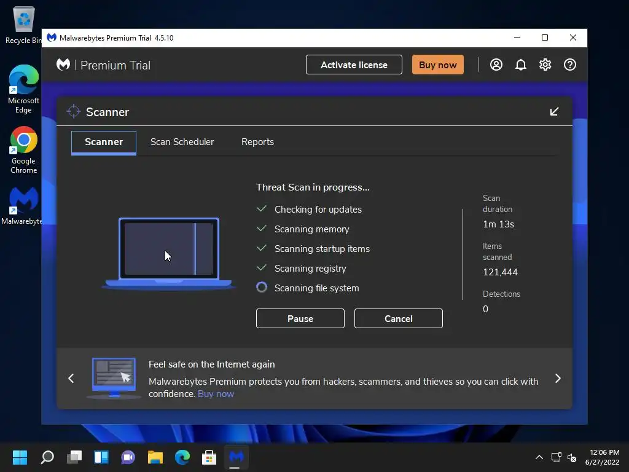Show previous promo with left arrow
The width and height of the screenshot is (629, 472).
[x=71, y=378]
